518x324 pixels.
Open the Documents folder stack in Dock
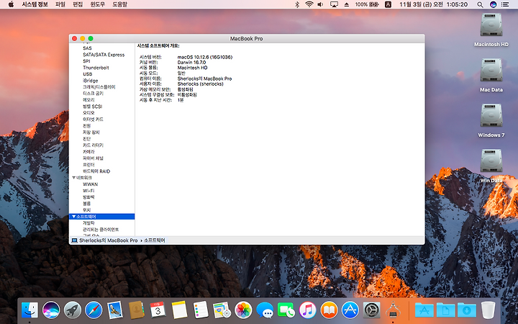445,310
